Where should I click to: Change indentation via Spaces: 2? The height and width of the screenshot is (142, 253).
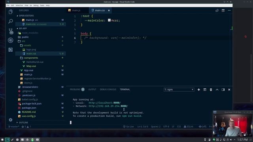point(155,127)
